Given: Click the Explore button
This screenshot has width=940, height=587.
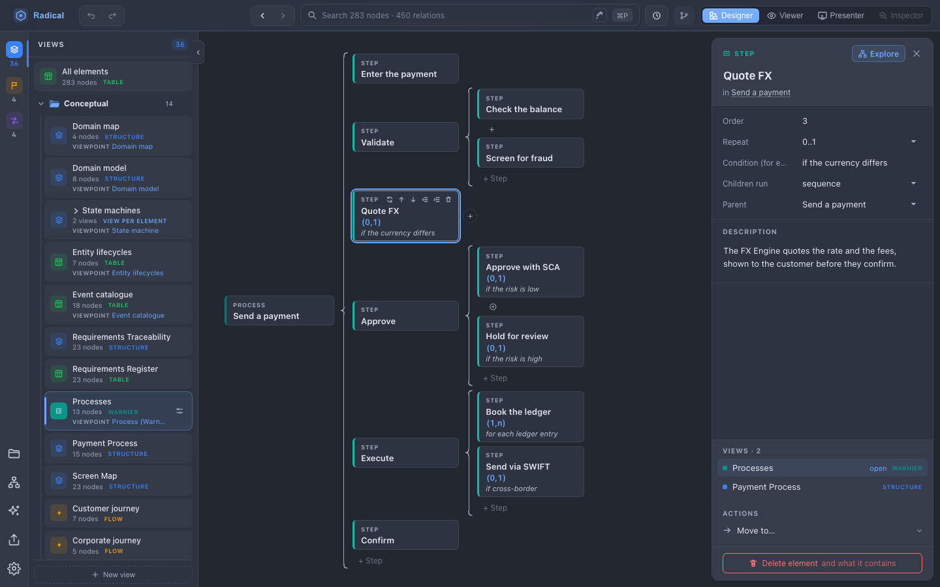Looking at the screenshot, I should click(x=879, y=54).
